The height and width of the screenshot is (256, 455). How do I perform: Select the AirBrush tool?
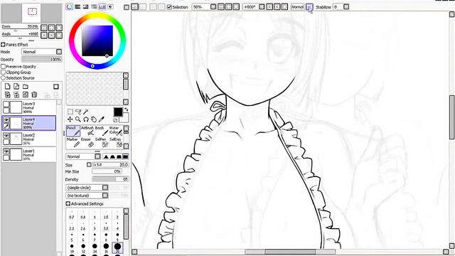coord(87,131)
